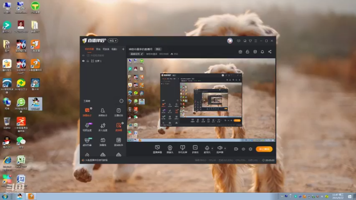The image size is (356, 200).
Task: Click the room popularity value 950
Action: 174,54
